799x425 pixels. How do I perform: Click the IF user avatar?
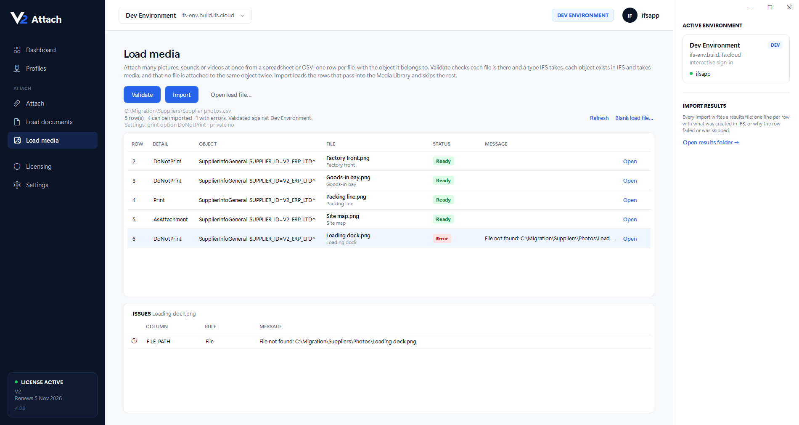(630, 16)
